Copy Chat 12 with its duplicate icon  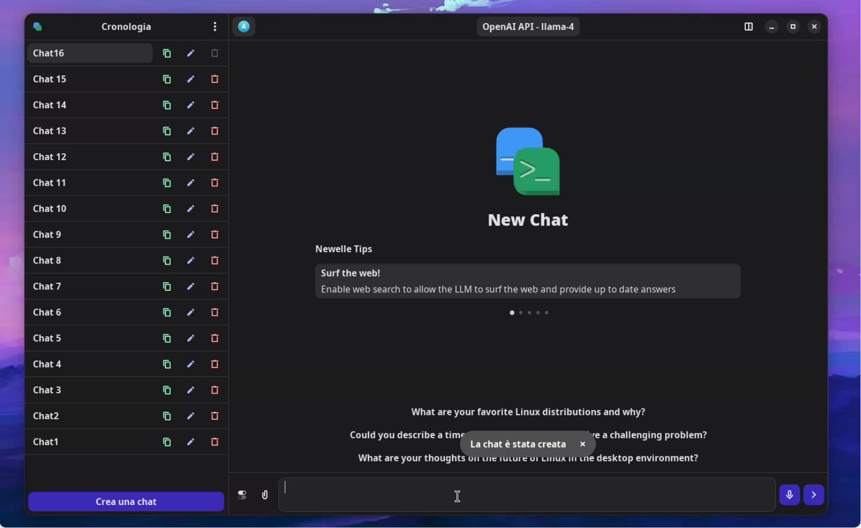(167, 157)
